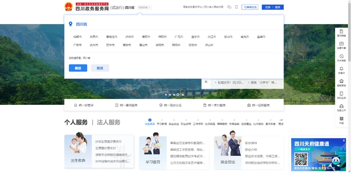This screenshot has width=351, height=173.
Task: Select 成都市 from the city list
Action: [77, 37]
